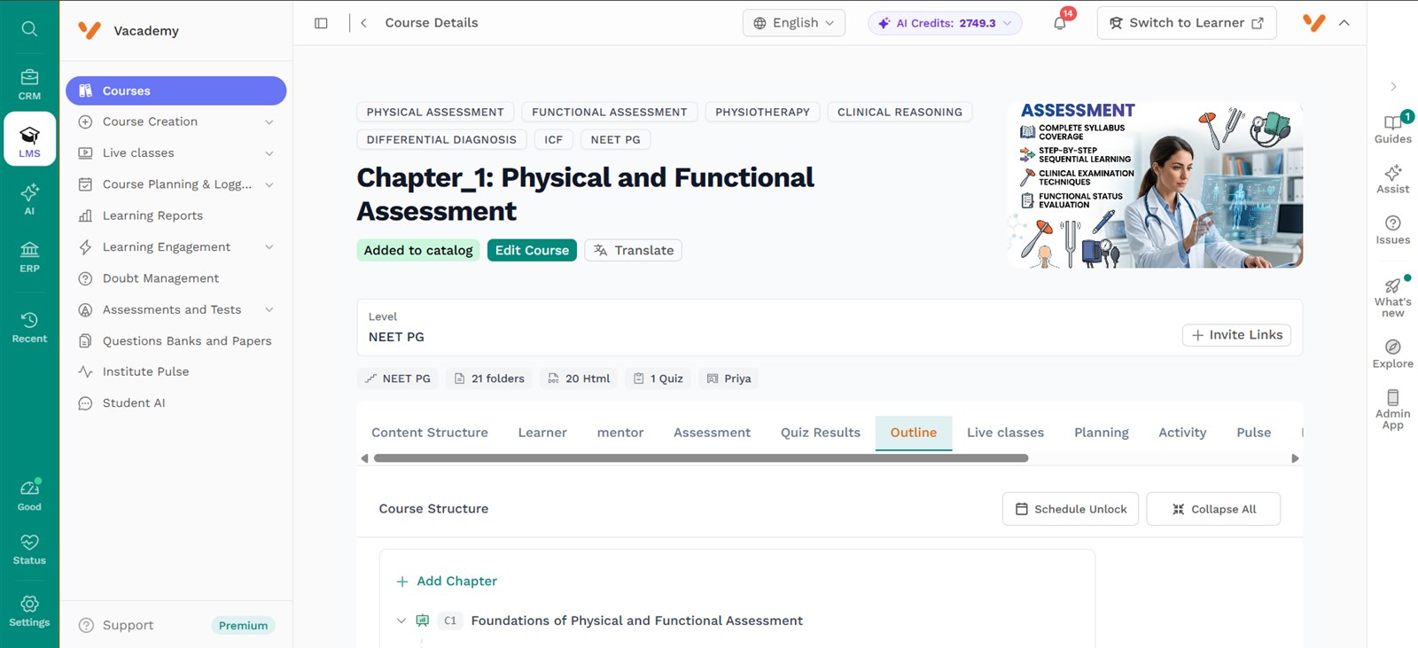Open Settings in left rail

pos(29,612)
